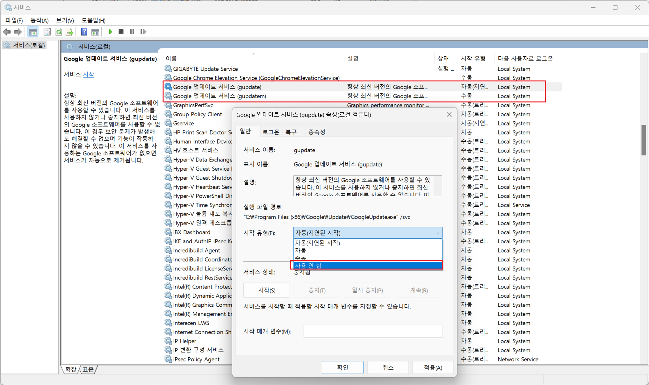Click the Pause Service toolbar icon
This screenshot has width=649, height=385.
coord(132,32)
